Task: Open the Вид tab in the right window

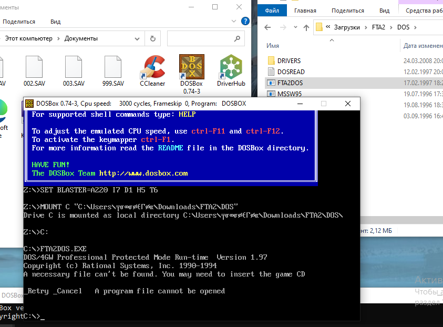Action: click(385, 11)
